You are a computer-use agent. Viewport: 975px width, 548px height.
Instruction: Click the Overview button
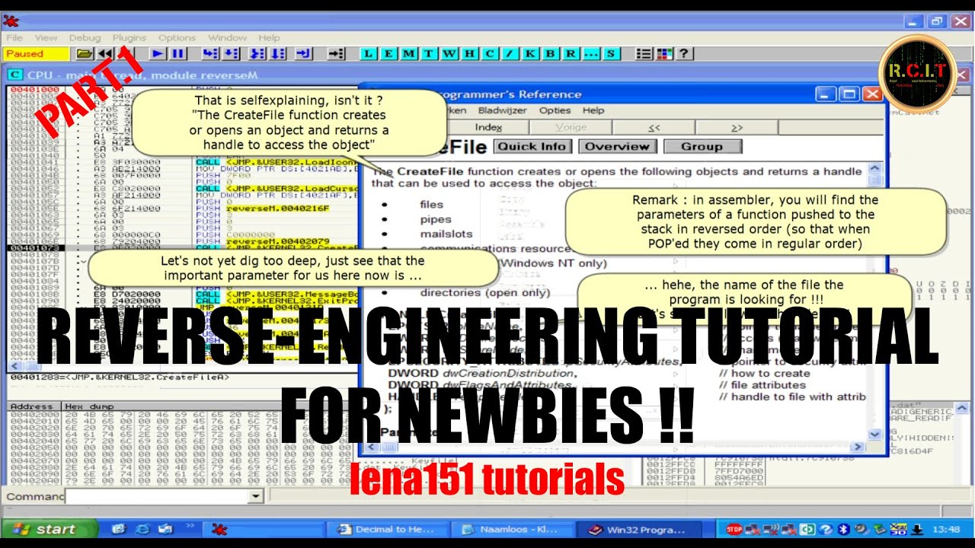click(617, 146)
